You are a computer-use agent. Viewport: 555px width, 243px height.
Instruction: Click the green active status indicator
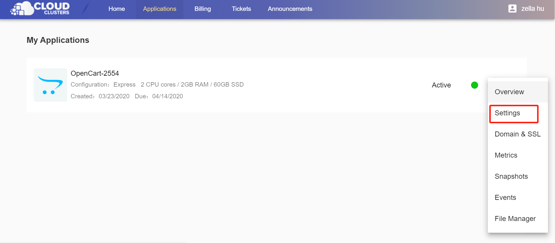point(474,85)
